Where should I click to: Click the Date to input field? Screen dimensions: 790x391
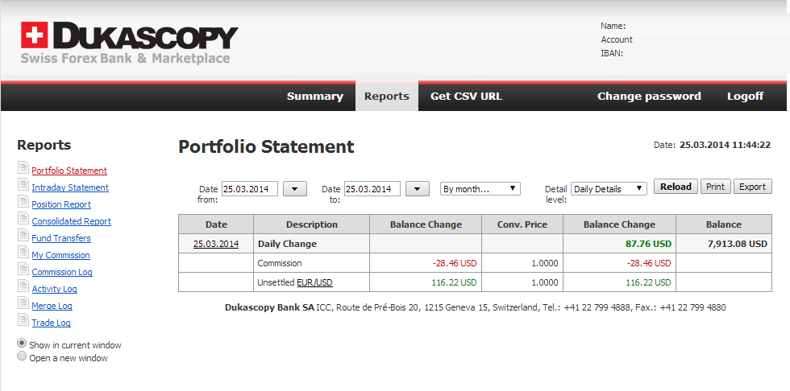pyautogui.click(x=372, y=189)
